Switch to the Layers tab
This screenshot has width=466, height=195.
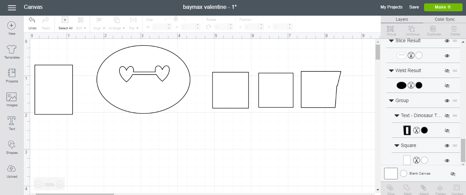pos(402,19)
